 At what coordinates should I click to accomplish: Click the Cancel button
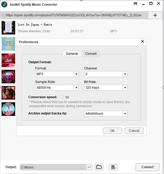point(134,131)
